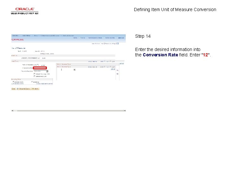Click the grid icon below the Find icon

pyautogui.click(x=117, y=74)
